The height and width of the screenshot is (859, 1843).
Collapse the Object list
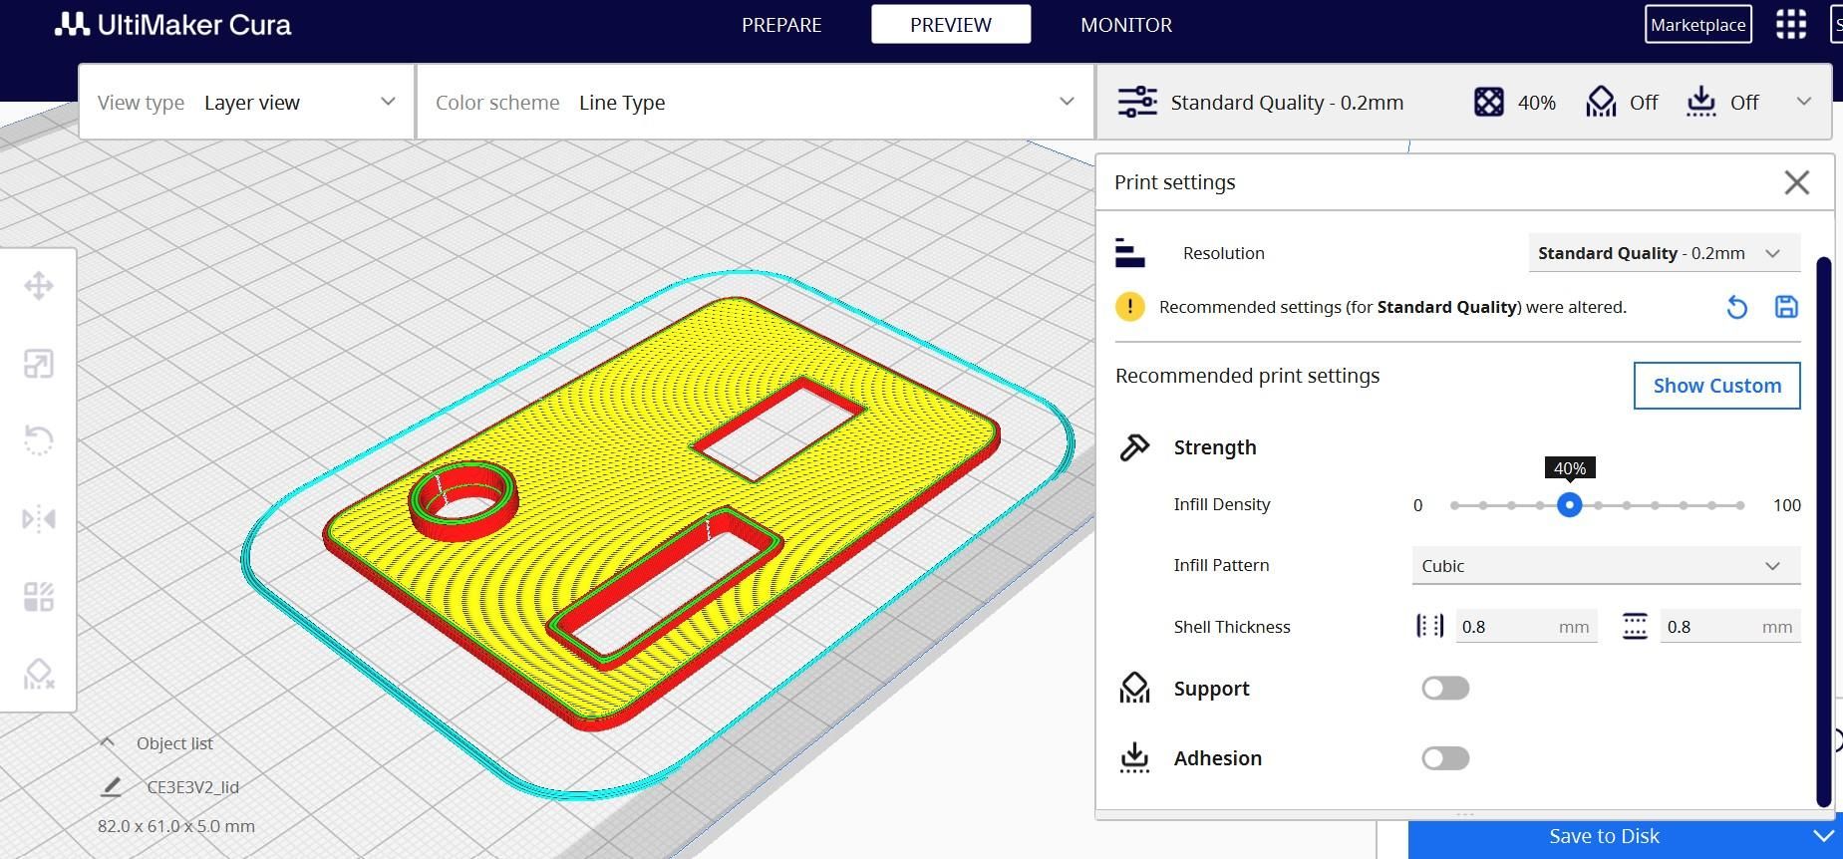[x=108, y=742]
